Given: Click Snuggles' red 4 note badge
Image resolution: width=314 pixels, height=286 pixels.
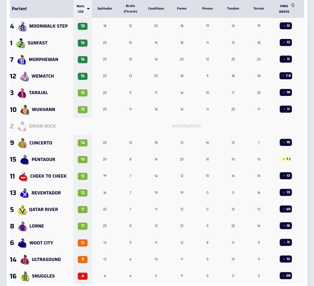Looking at the screenshot, I should (83, 276).
